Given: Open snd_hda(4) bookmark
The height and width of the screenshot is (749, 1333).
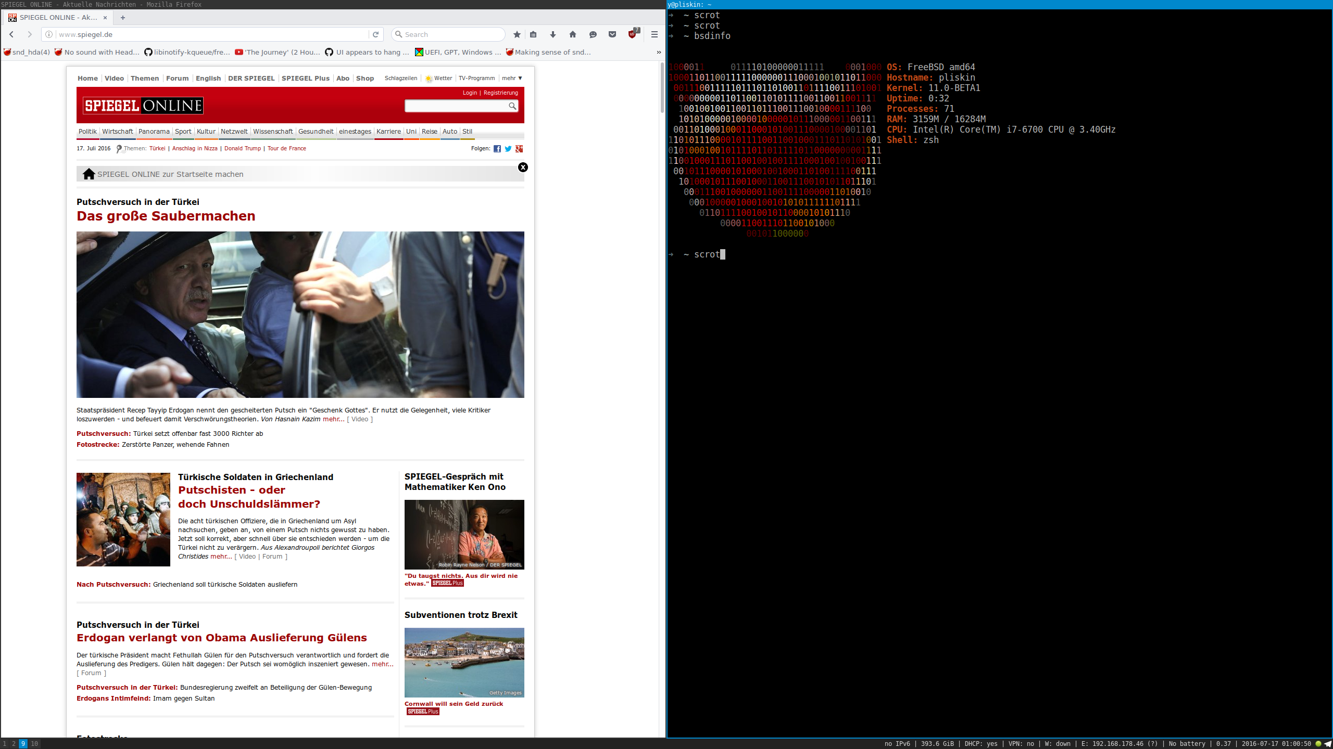Looking at the screenshot, I should 27,52.
